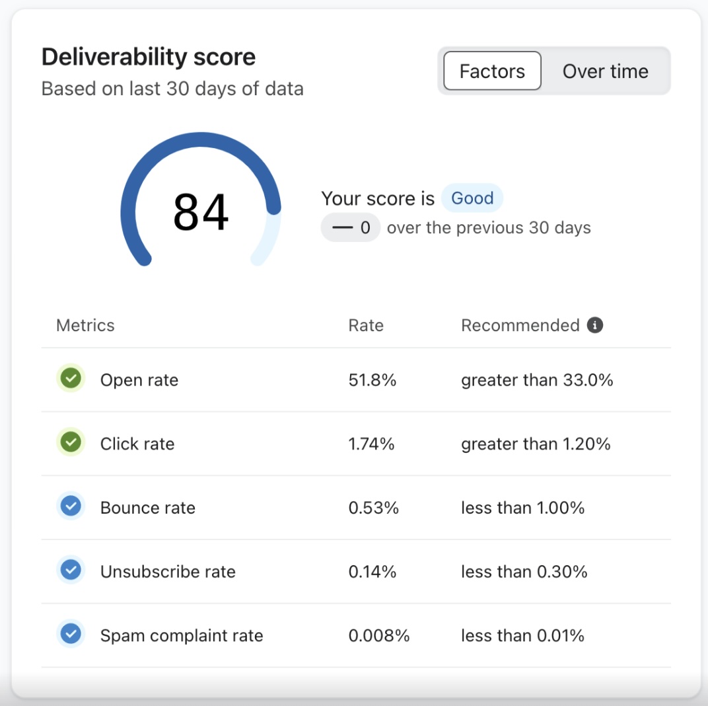Click the blue checkmark beside Unsubscribe rate
The image size is (708, 706).
71,569
